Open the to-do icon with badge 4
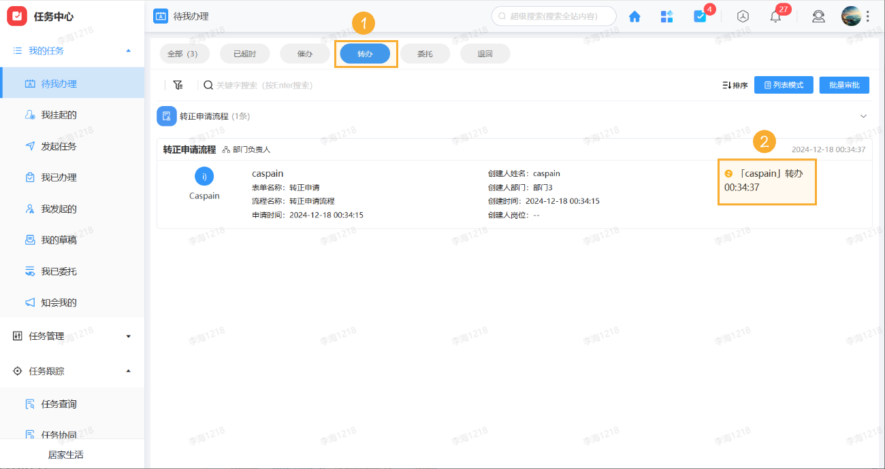The image size is (885, 469). (x=701, y=16)
